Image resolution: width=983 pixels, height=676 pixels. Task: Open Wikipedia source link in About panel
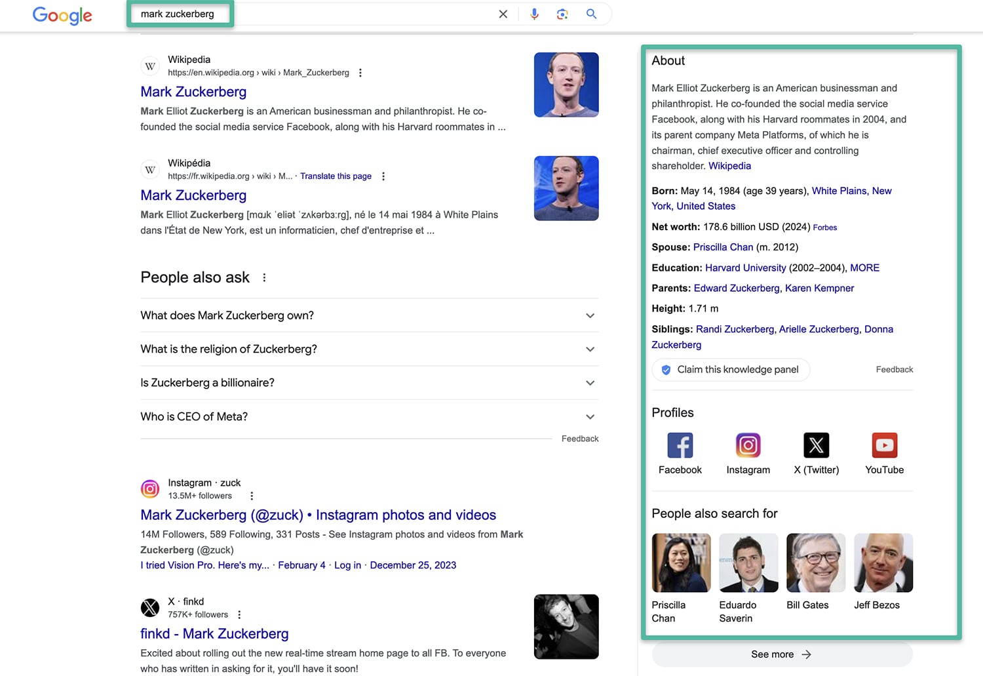[x=729, y=166]
